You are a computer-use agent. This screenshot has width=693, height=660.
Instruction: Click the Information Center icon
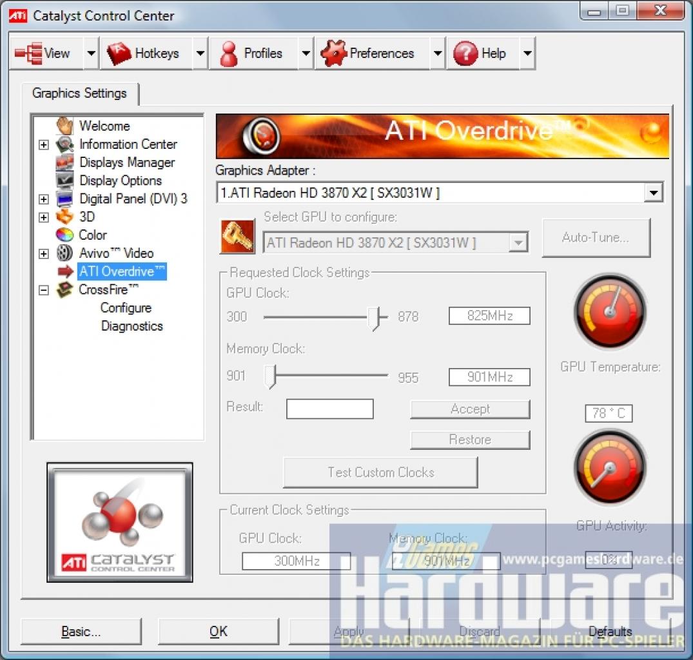[65, 144]
